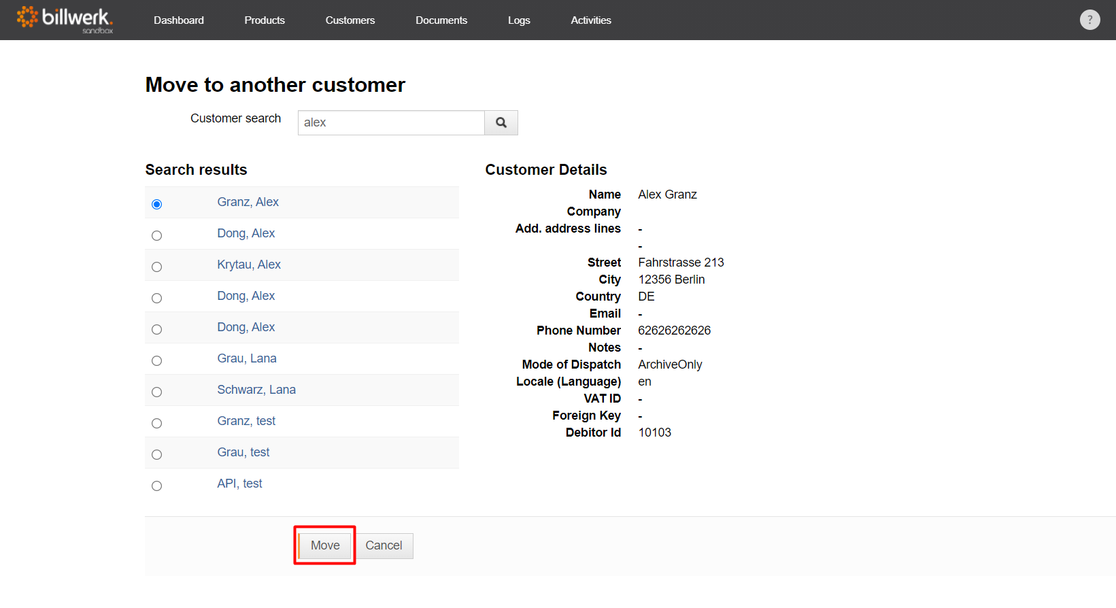Screen dimensions: 1116x608
Task: Open the Grau, Lana customer link
Action: click(247, 358)
